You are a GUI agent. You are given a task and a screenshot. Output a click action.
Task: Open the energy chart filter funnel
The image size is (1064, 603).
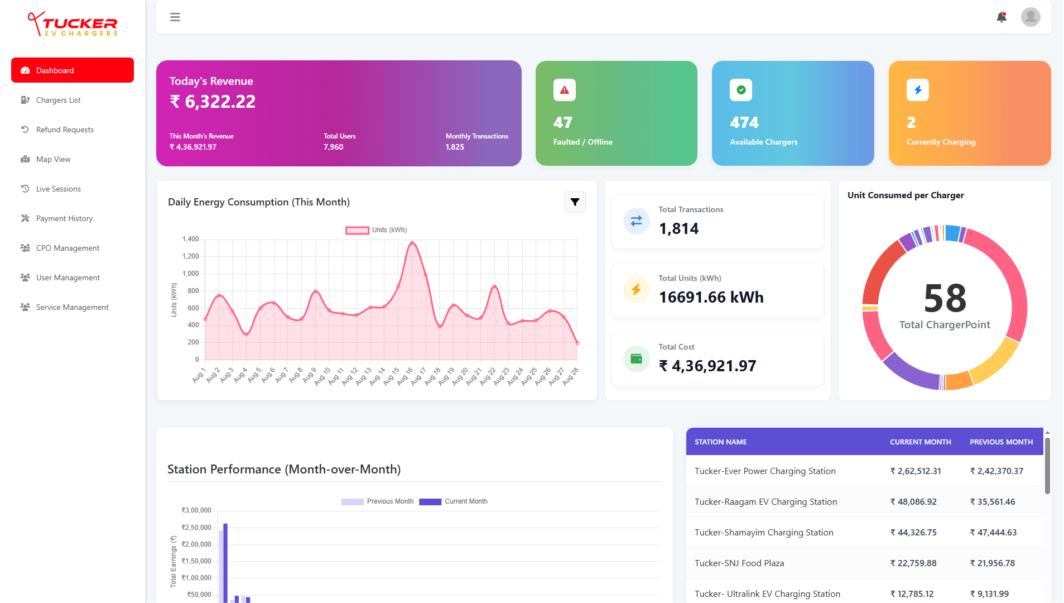point(575,202)
